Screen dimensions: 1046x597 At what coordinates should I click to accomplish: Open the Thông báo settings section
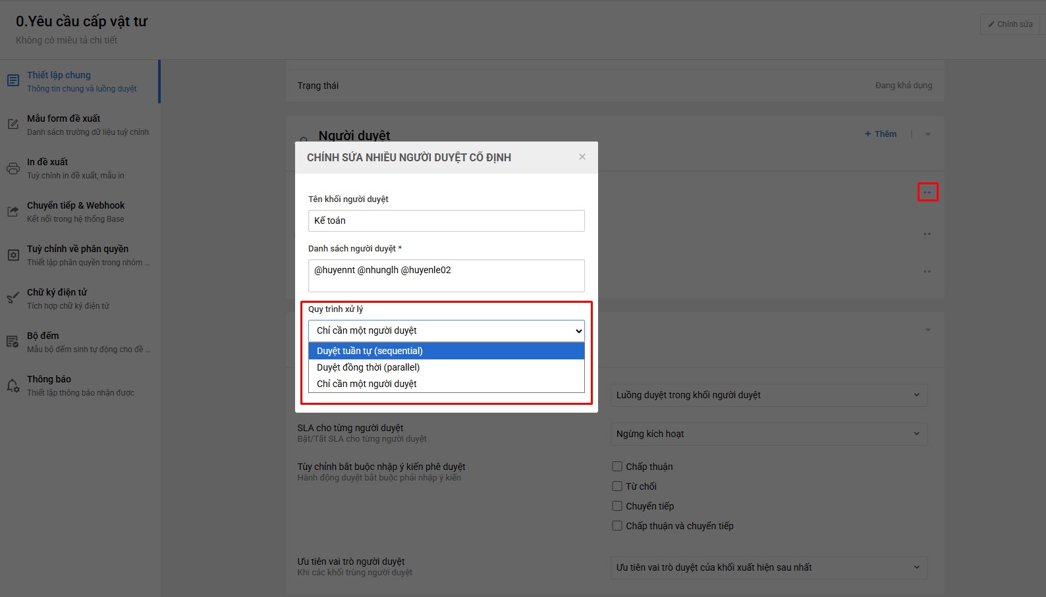click(x=80, y=386)
